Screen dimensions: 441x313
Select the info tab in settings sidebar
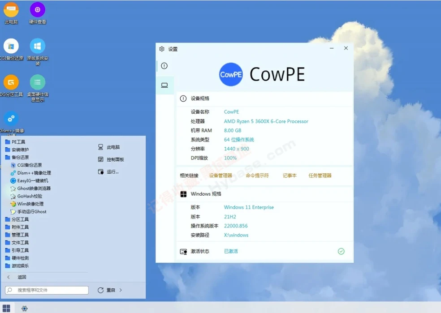(164, 66)
